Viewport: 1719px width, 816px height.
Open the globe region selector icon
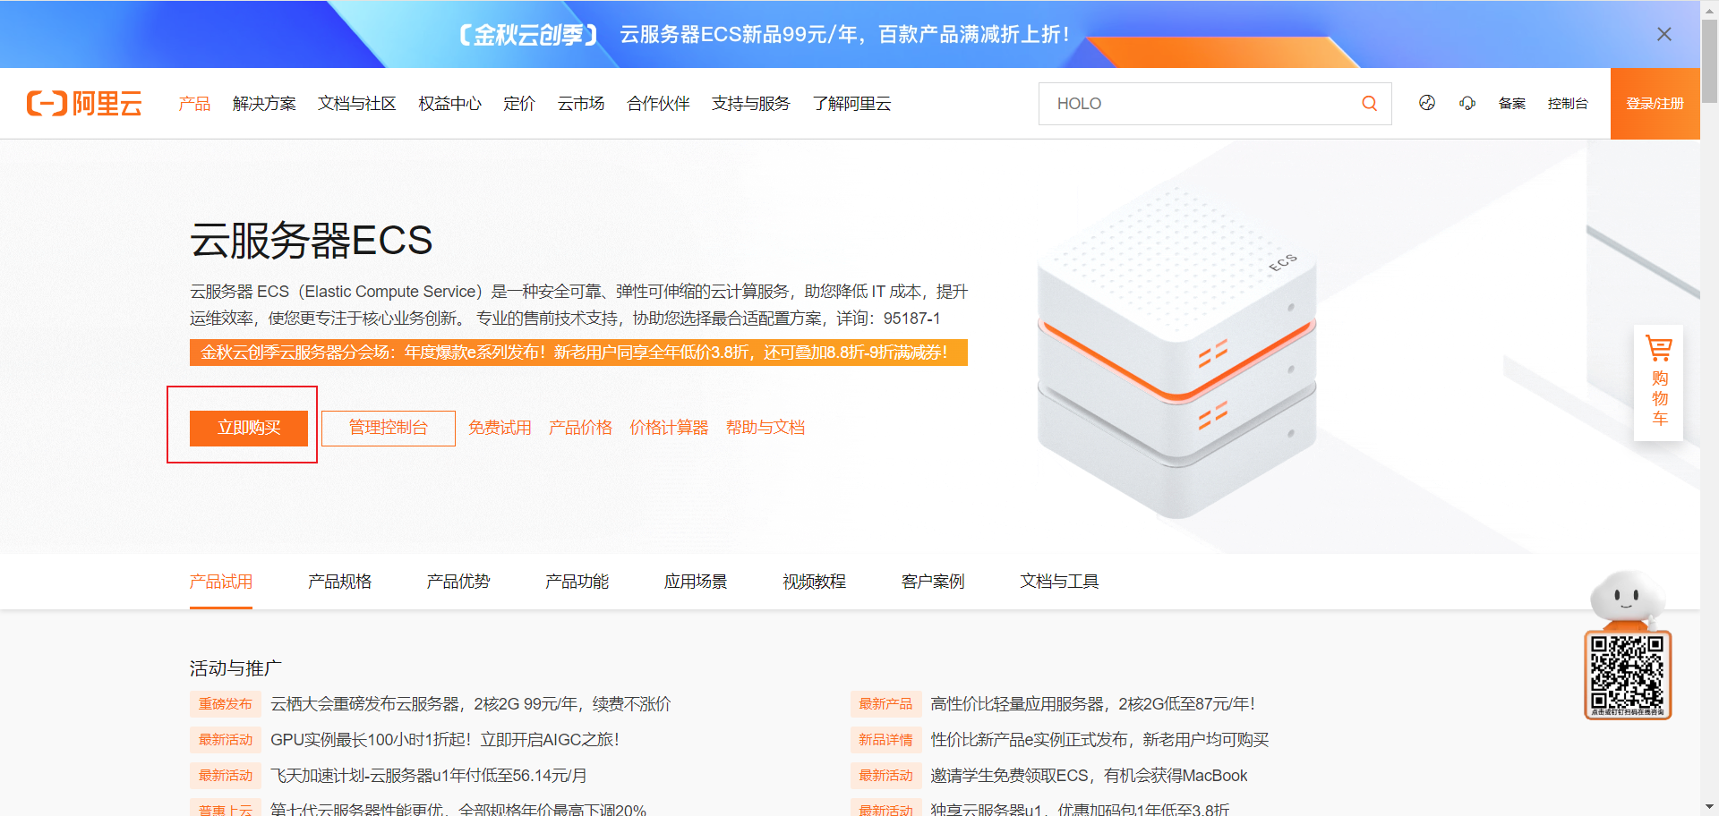pos(1426,104)
